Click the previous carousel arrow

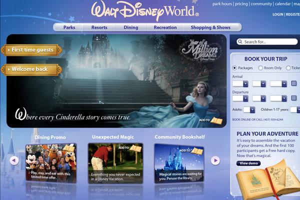[14, 160]
